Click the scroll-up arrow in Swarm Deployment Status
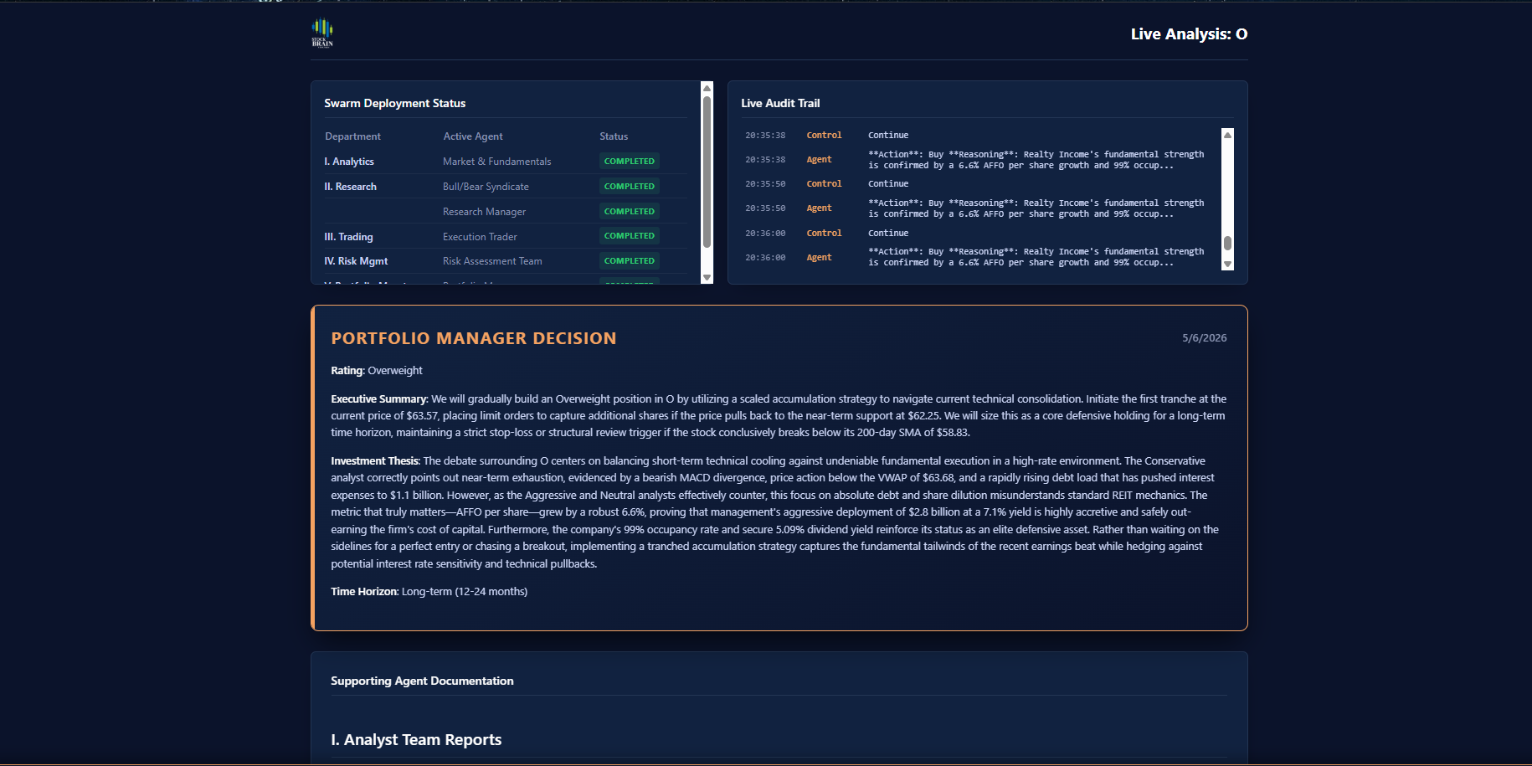Screen dimensions: 1532x766 coord(707,88)
